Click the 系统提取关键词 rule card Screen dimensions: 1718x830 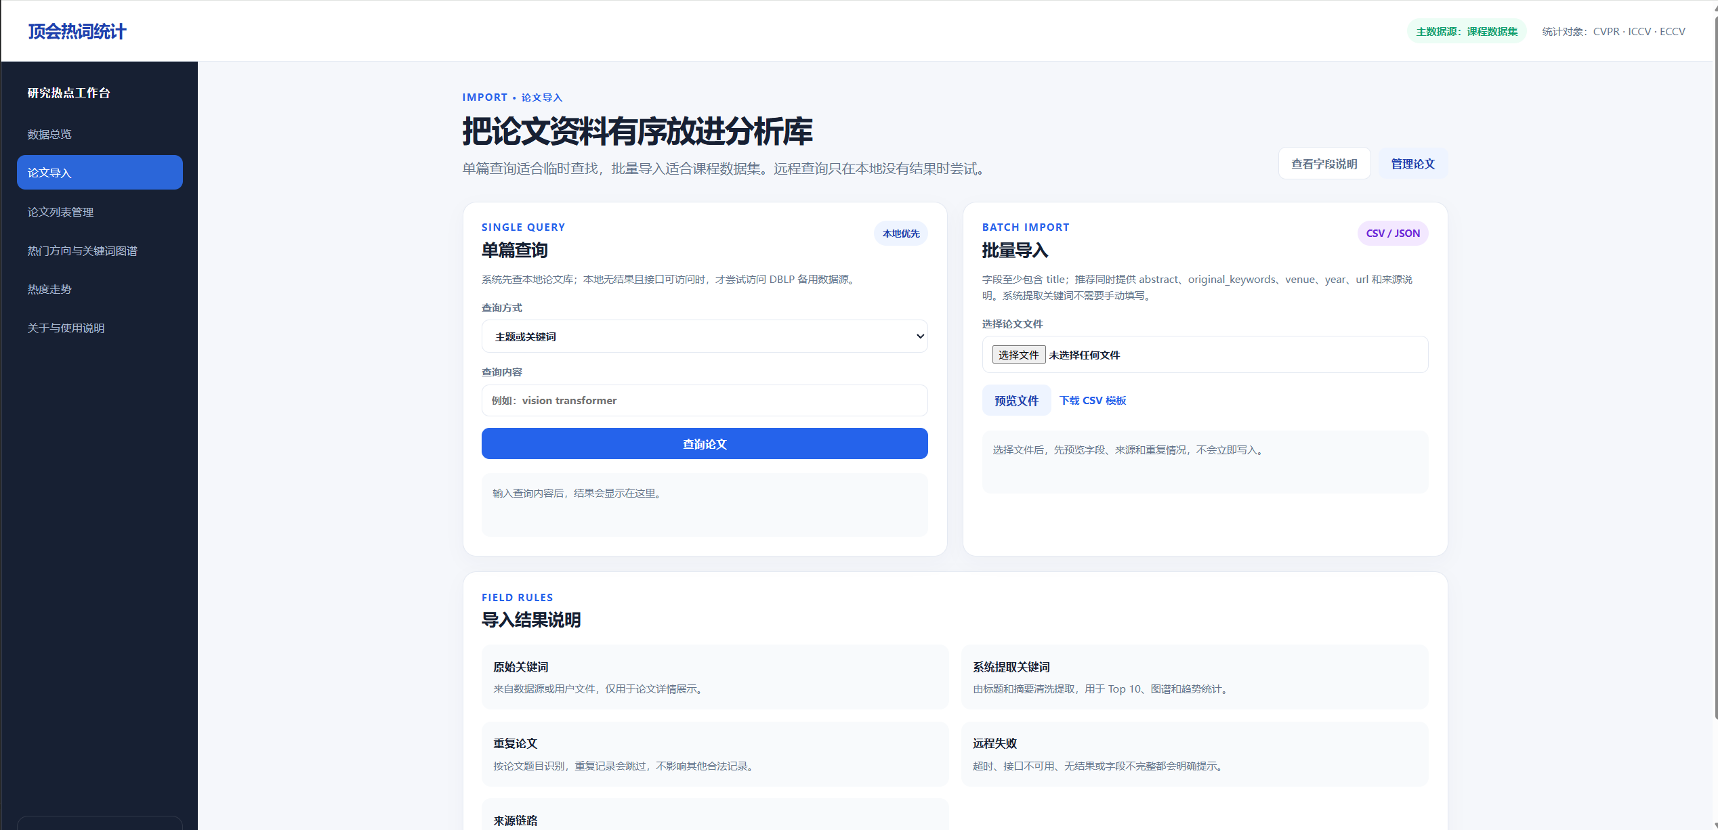coord(1194,677)
